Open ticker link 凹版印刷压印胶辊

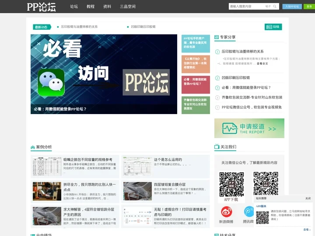click(x=143, y=27)
